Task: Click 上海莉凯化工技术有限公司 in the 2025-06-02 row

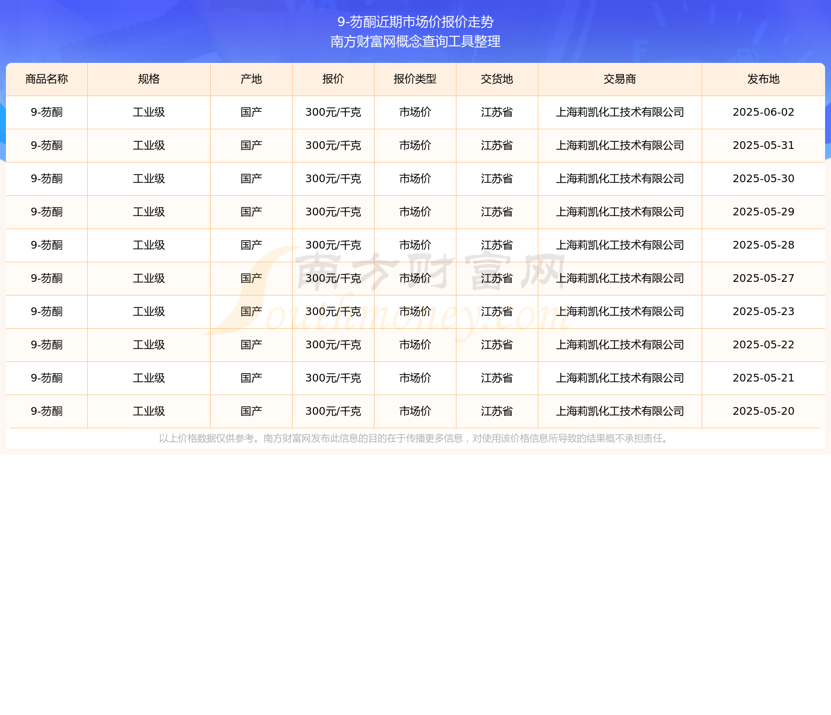Action: click(x=620, y=112)
